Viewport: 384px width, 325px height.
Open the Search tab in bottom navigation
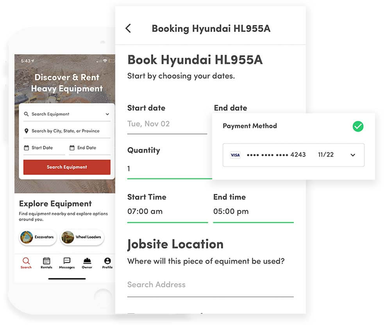coord(26,263)
